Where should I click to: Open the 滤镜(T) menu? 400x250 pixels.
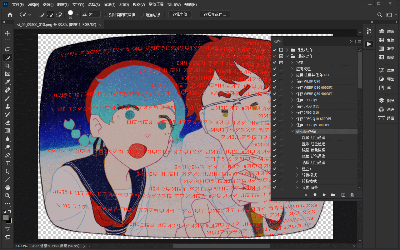pos(109,5)
